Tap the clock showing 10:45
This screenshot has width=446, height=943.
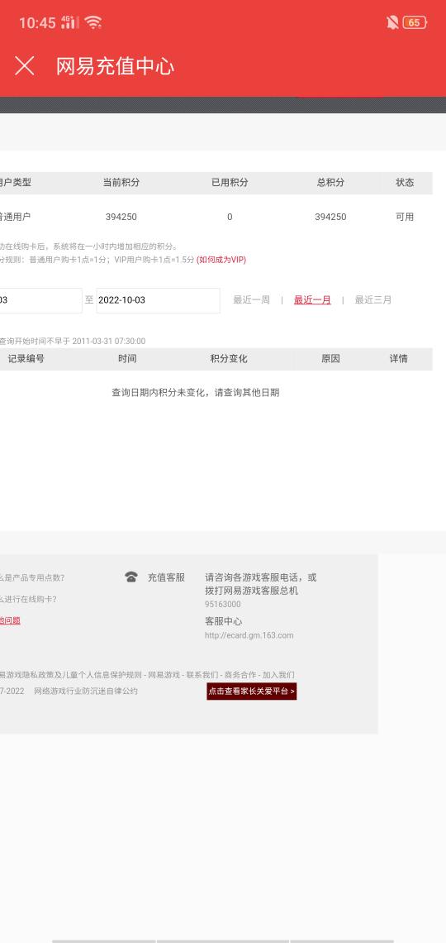tap(37, 23)
